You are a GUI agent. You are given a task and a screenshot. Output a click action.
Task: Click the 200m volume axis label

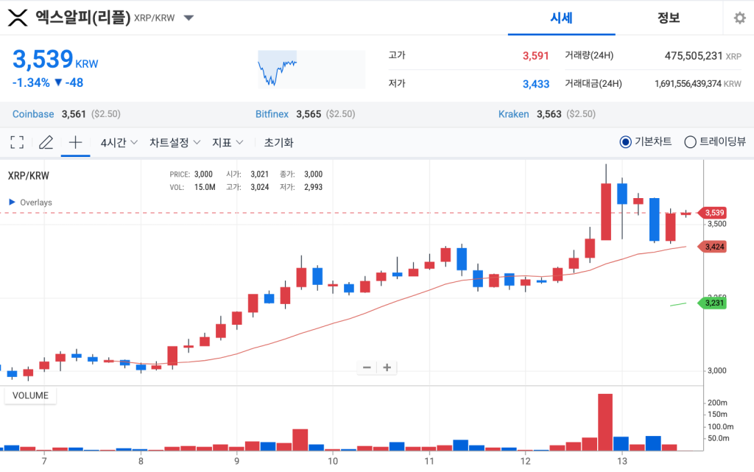(717, 403)
